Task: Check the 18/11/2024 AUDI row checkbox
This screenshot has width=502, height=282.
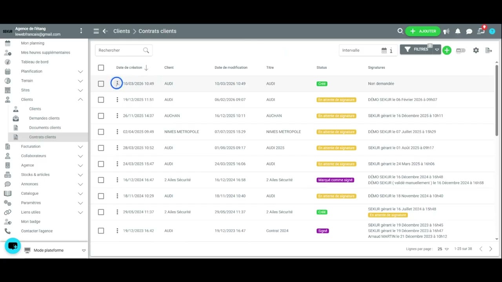Action: coord(101,196)
